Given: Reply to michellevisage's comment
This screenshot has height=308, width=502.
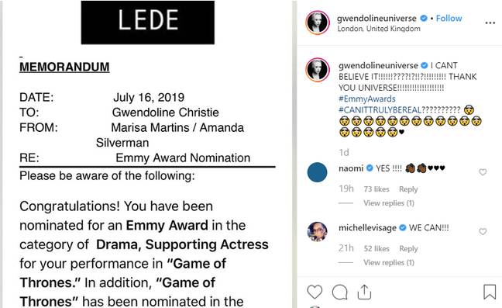Looking at the screenshot, I should tap(408, 249).
